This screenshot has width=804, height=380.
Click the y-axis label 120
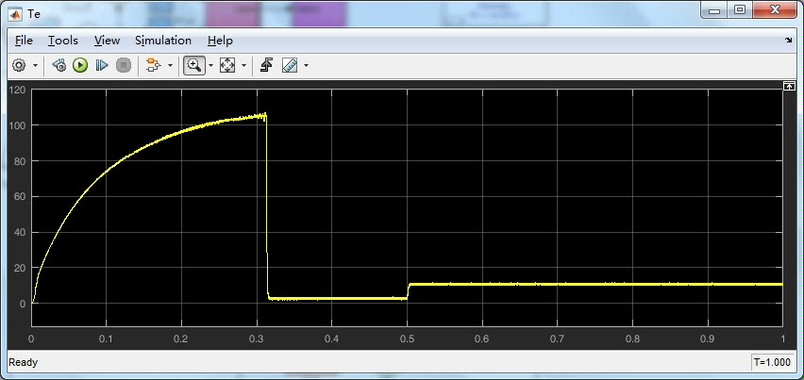point(18,90)
